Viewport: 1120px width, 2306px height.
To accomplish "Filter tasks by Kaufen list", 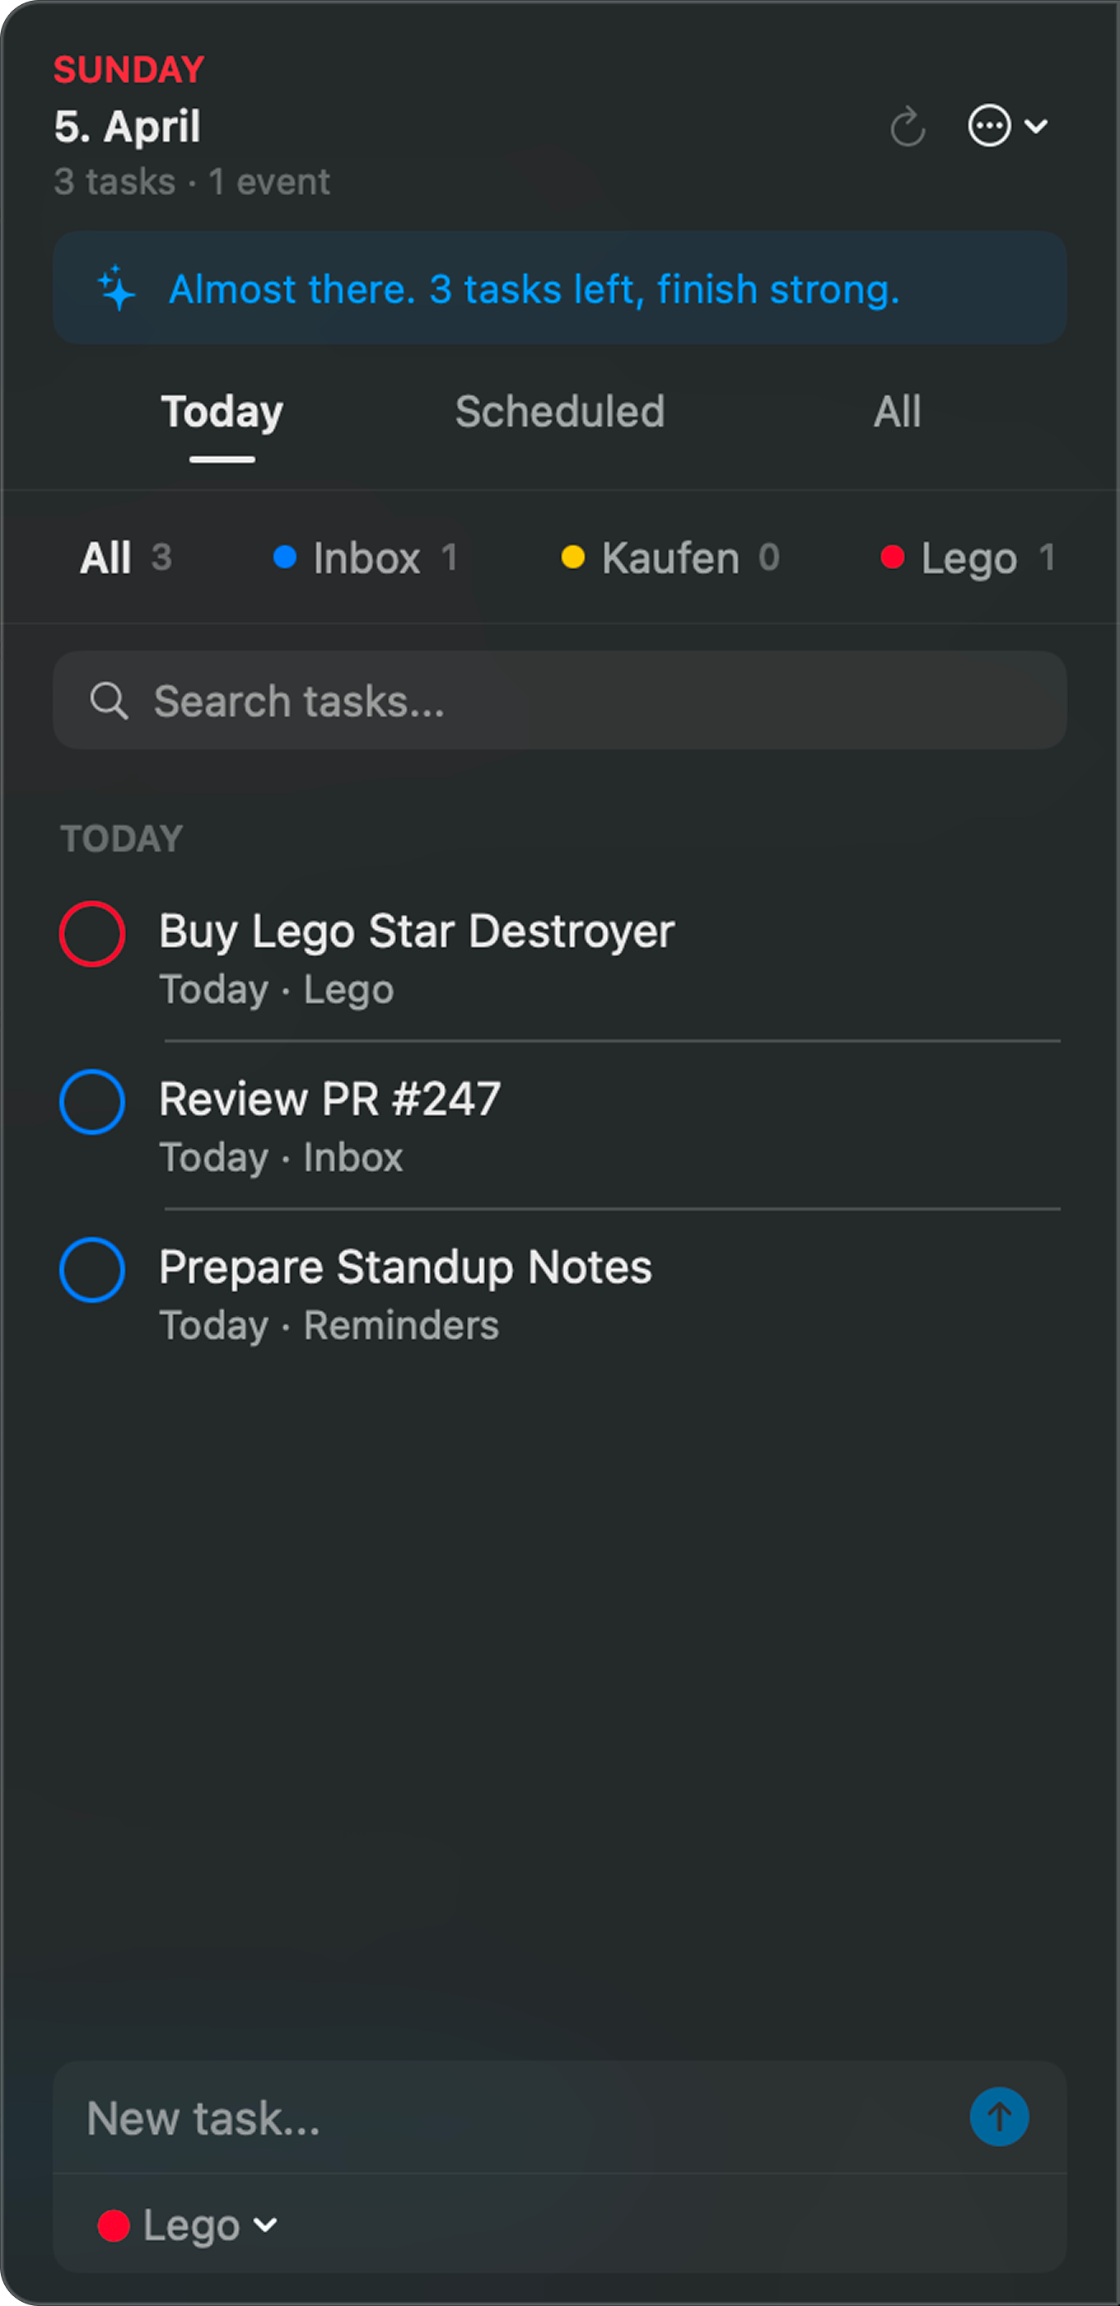I will tap(670, 558).
